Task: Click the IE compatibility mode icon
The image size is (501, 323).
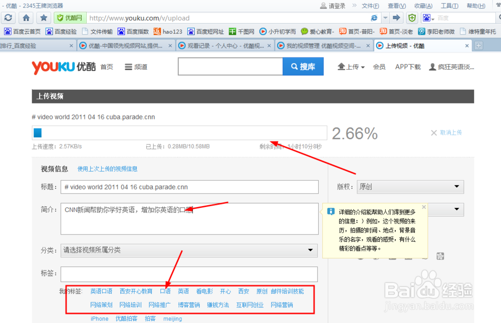Action: (x=374, y=18)
